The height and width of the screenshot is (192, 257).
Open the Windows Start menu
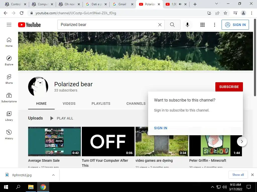tap(6, 187)
